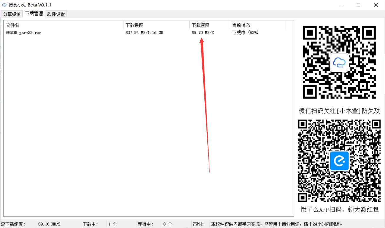Click the cloud app icon in title bar
Viewport: 385px width, 228px height.
tap(4, 5)
